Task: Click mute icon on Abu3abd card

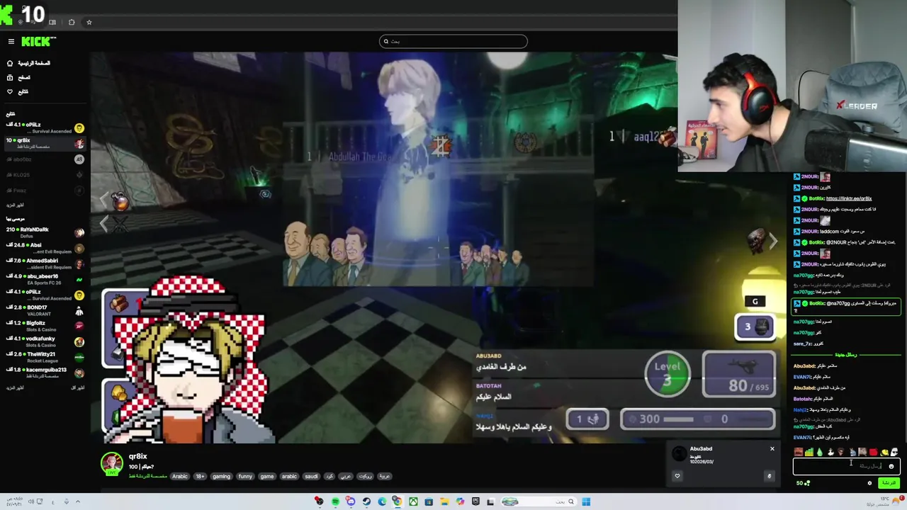Action: click(x=769, y=476)
